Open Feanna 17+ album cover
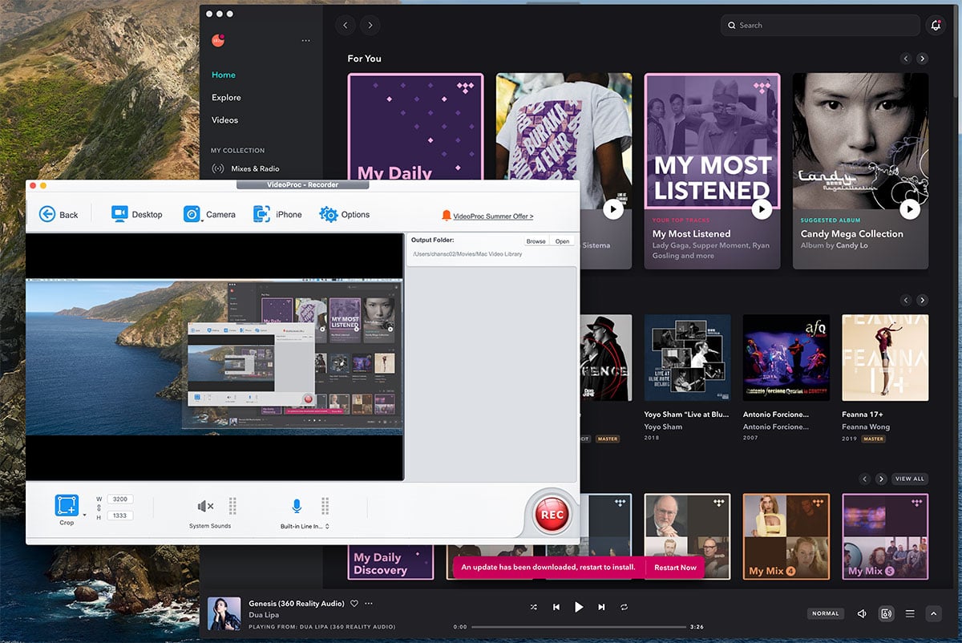The height and width of the screenshot is (643, 962). pyautogui.click(x=885, y=358)
